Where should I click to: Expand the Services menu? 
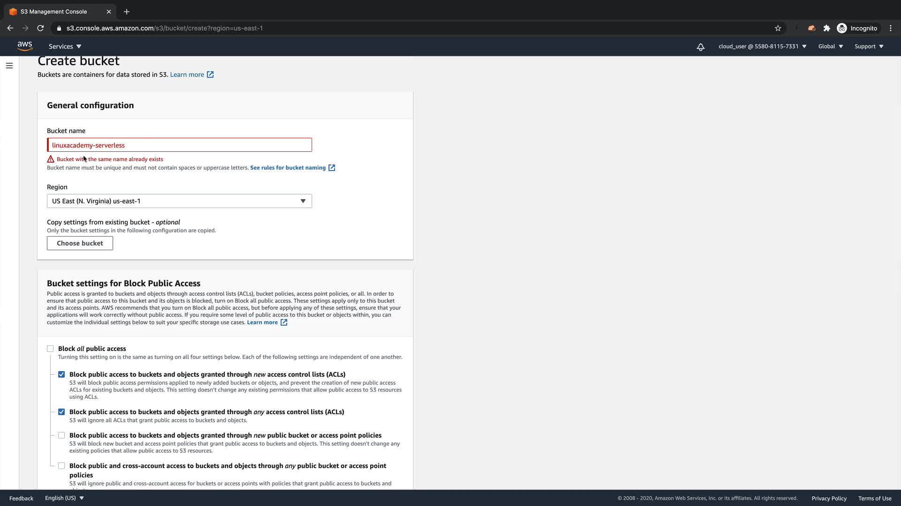[x=65, y=46]
